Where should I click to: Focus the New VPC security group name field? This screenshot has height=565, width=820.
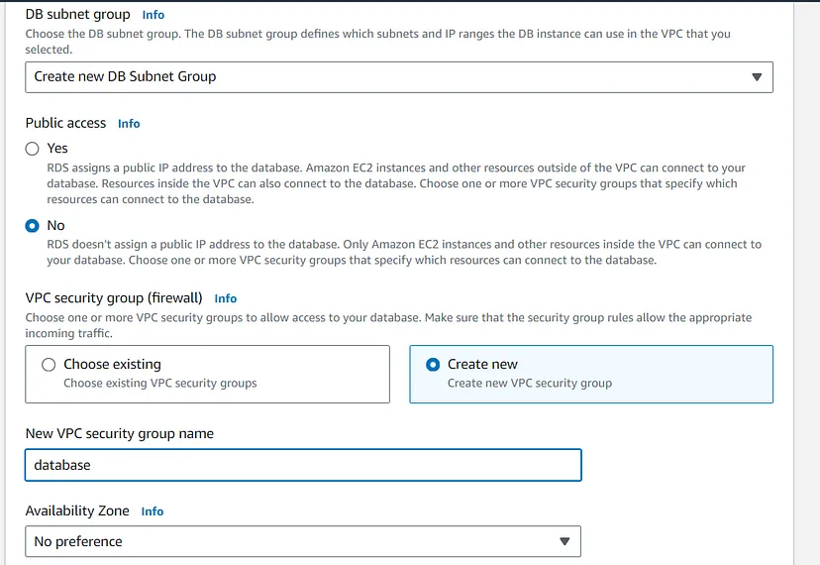coord(302,465)
